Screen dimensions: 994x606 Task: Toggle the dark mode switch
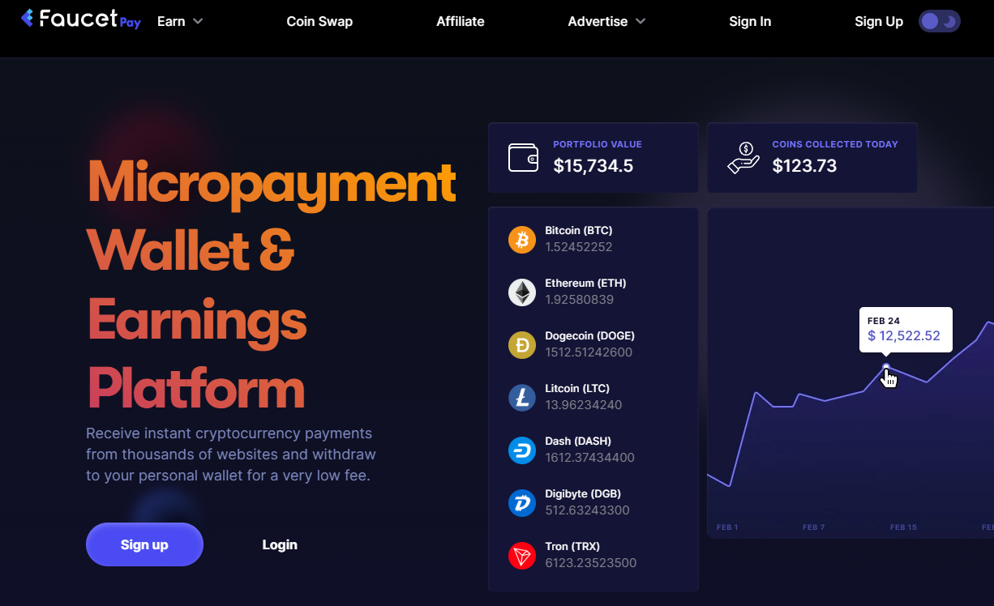point(938,20)
